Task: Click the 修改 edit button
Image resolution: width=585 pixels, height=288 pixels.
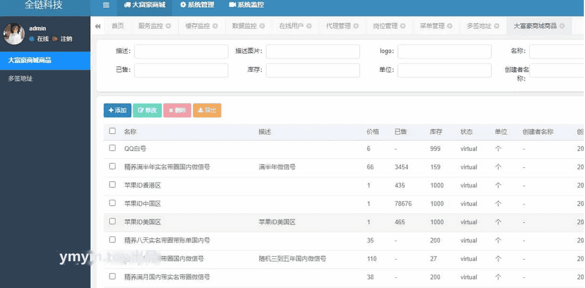Action: pos(147,111)
